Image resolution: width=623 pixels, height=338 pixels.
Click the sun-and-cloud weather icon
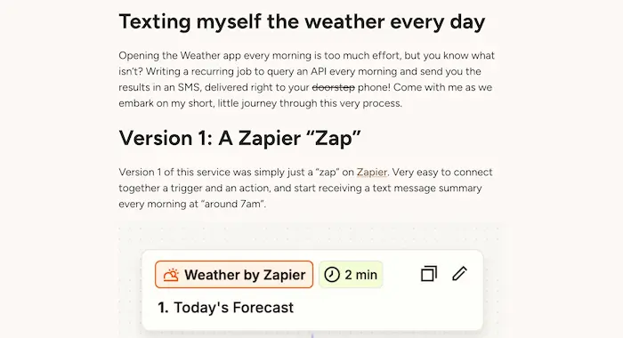click(x=171, y=275)
